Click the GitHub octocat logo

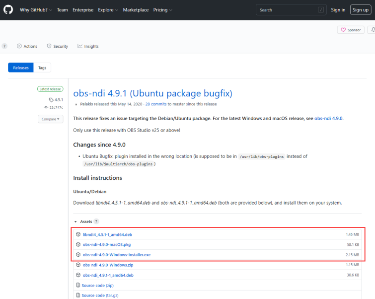8,9
